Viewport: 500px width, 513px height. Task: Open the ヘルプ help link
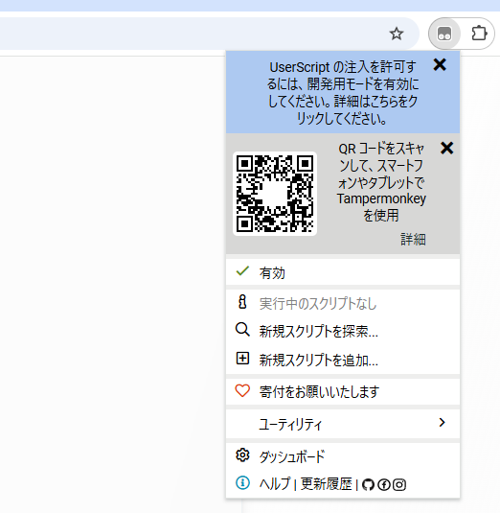[x=275, y=483]
